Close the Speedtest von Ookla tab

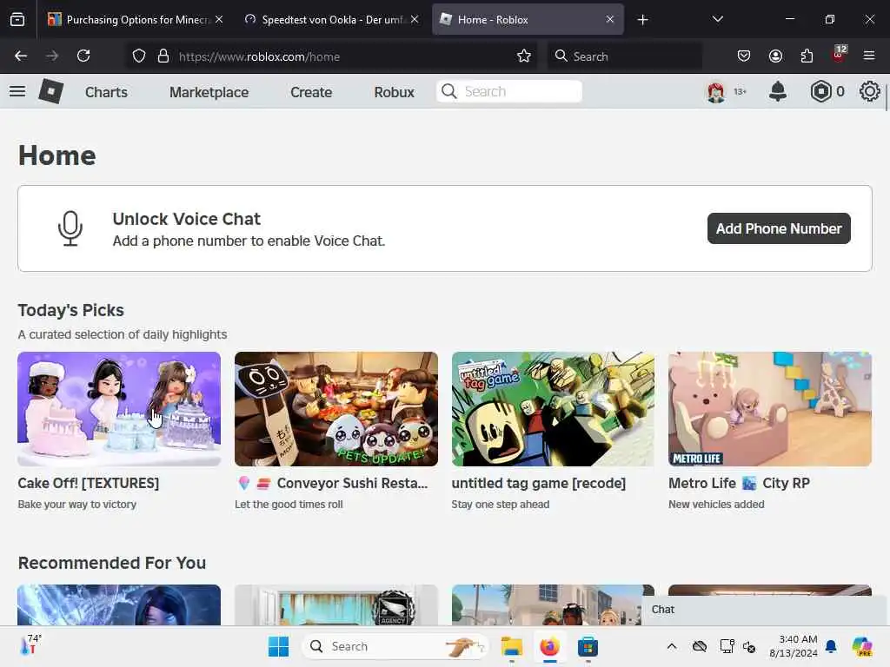click(x=415, y=19)
